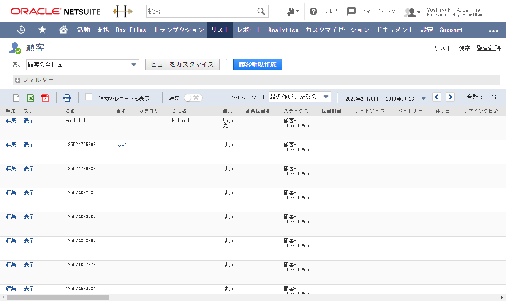
Task: Click the Hello111 company name cell
Action: [x=182, y=121]
